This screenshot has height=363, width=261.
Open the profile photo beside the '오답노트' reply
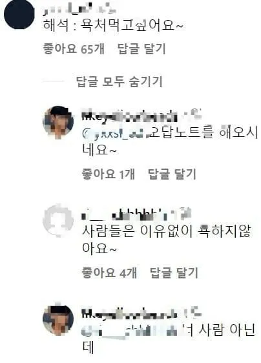click(x=58, y=123)
